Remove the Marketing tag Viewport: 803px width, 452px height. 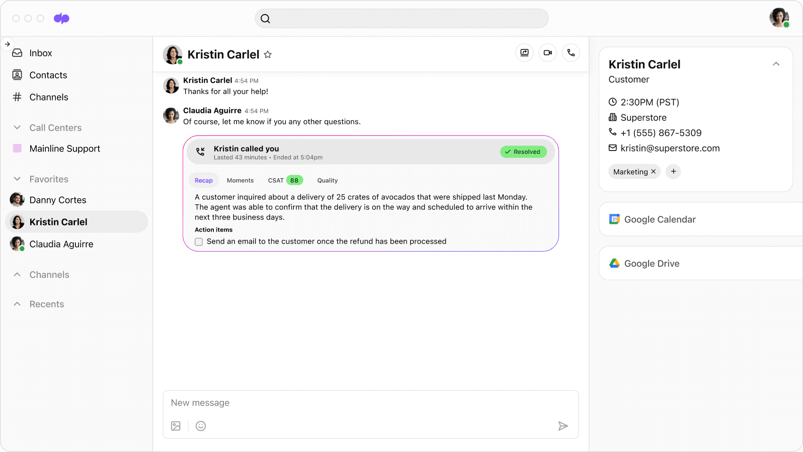(x=654, y=172)
